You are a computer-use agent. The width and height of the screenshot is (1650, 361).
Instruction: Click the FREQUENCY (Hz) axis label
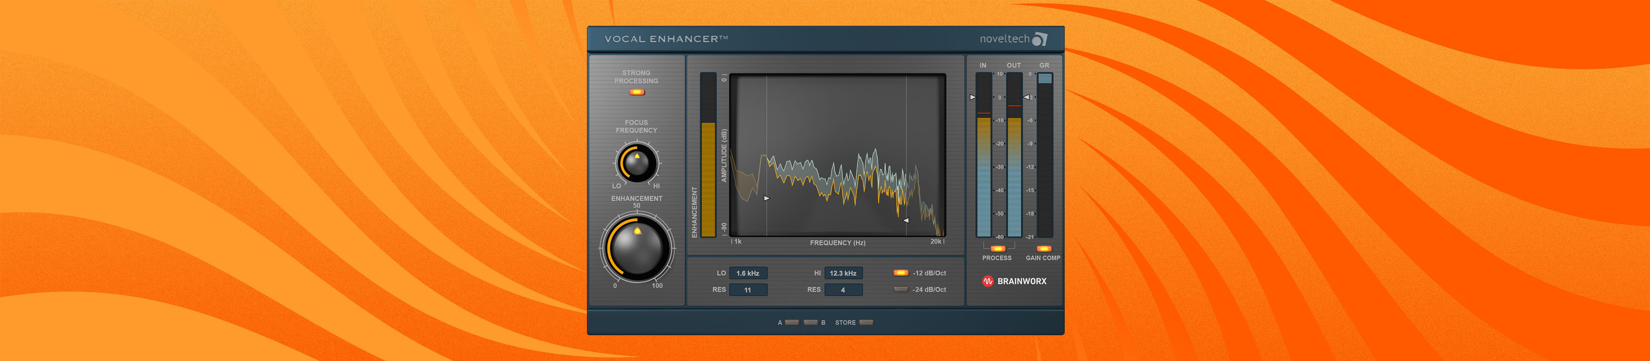point(837,243)
